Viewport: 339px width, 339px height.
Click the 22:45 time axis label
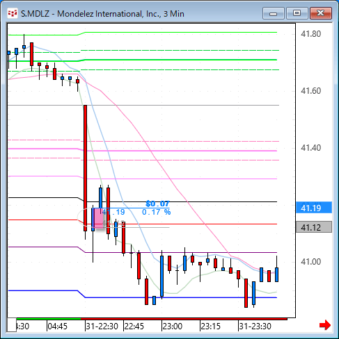(134, 326)
